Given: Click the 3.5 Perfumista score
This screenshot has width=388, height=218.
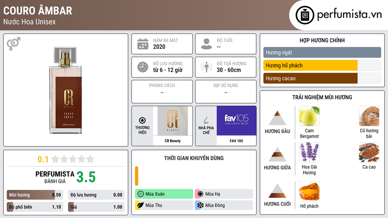Looking at the screenshot, I should click(x=86, y=177).
